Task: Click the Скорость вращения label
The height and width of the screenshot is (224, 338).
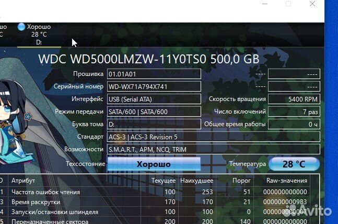Action: point(237,99)
